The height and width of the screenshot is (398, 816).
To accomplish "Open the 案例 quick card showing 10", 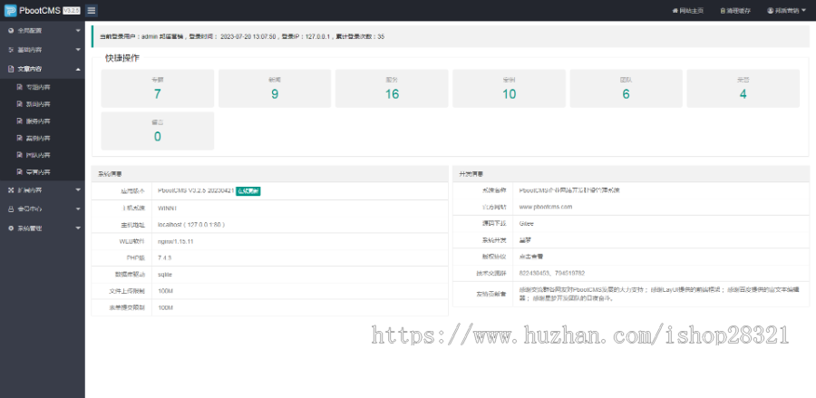I will 509,89.
